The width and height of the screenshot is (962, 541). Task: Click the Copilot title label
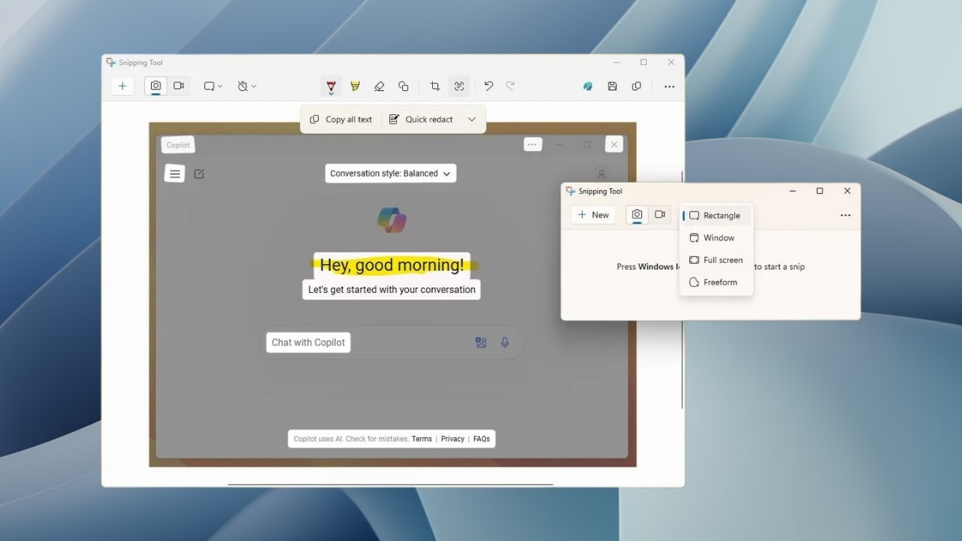click(x=178, y=145)
